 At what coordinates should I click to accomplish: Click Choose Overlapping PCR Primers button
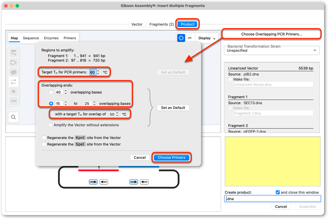click(272, 34)
